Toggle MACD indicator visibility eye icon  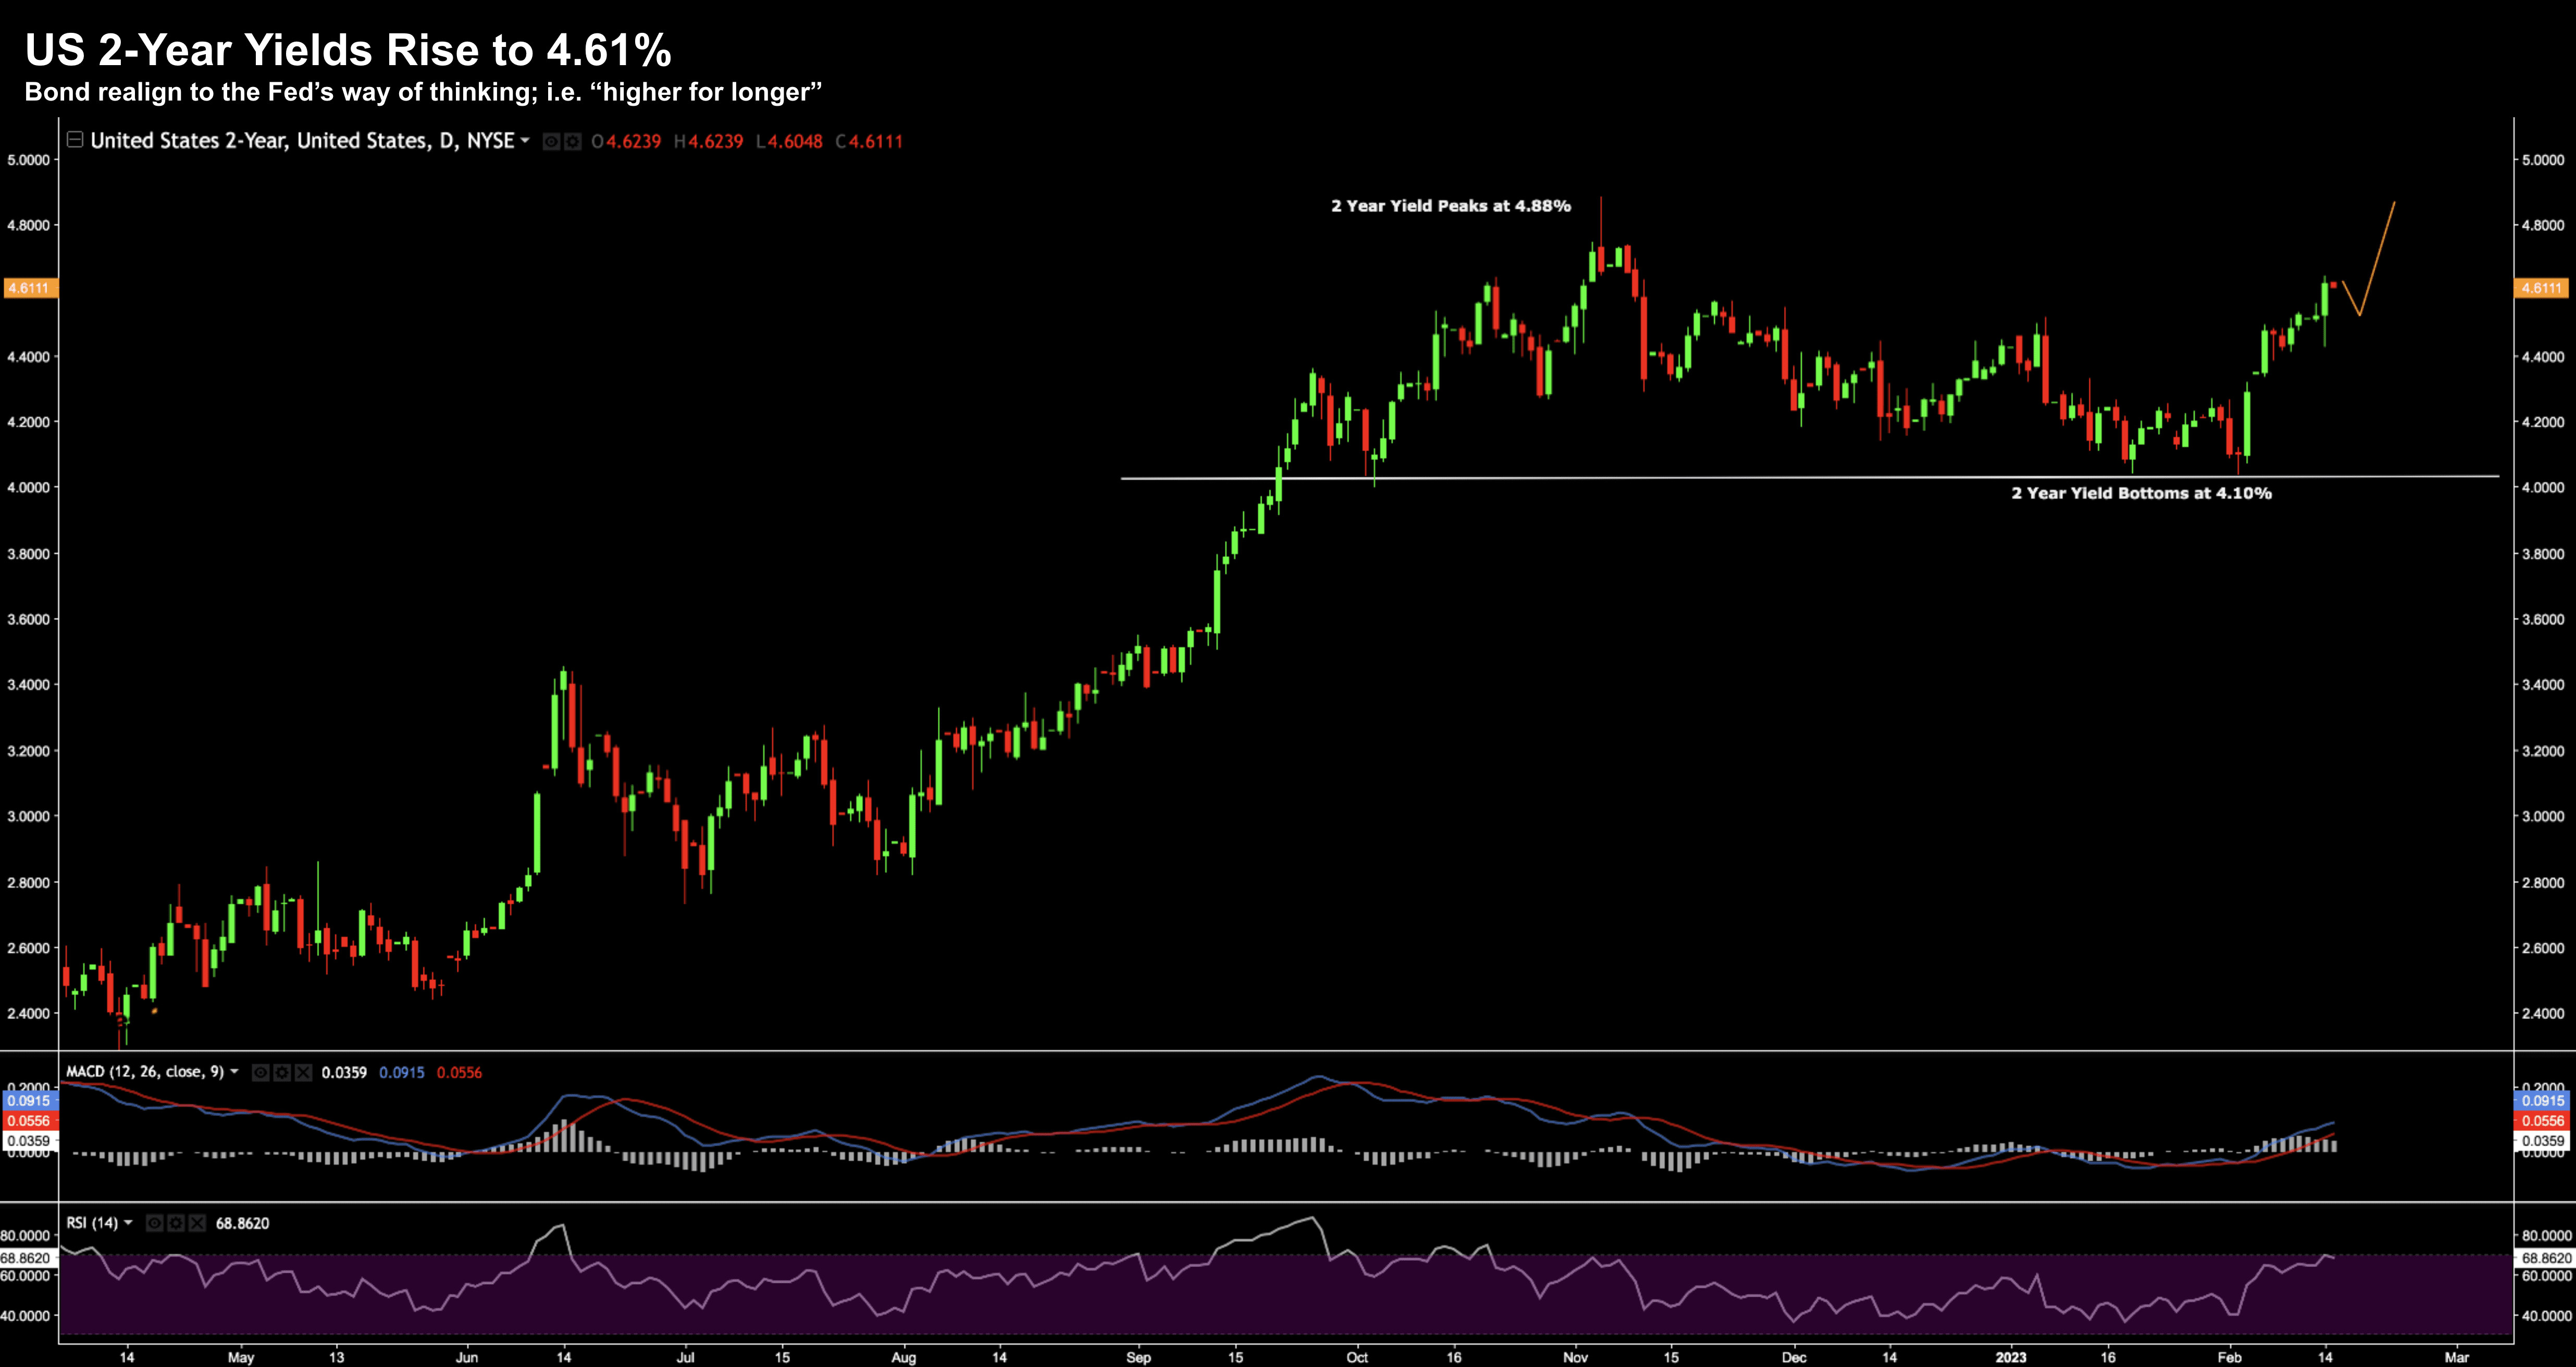click(260, 1073)
